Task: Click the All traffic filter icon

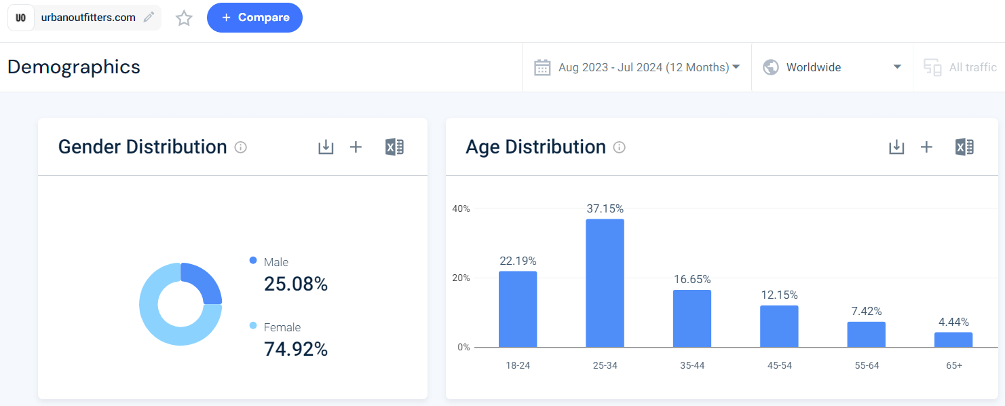Action: pyautogui.click(x=932, y=67)
